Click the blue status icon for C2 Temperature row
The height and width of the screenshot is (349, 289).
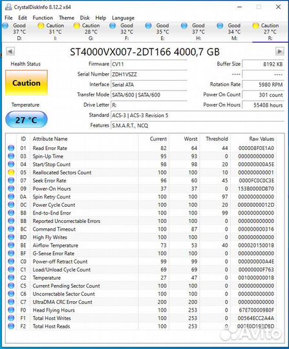tap(11, 277)
